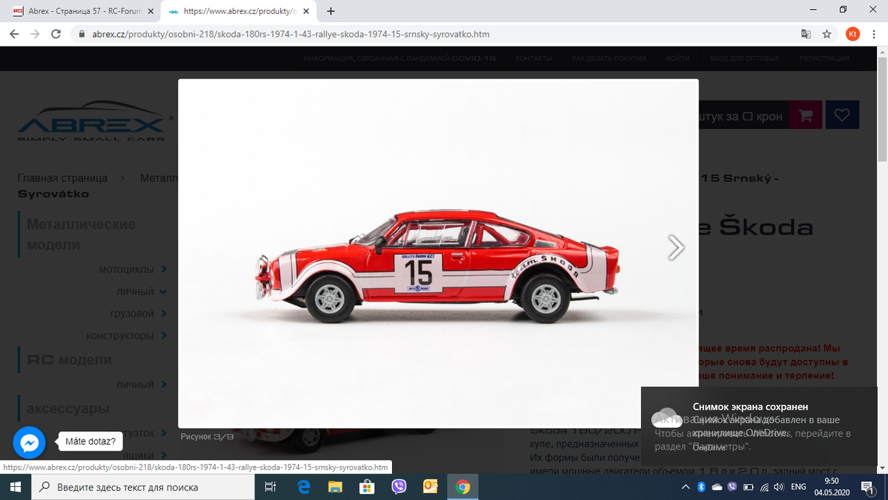Open Viber from taskbar
The image size is (888, 500).
click(399, 487)
